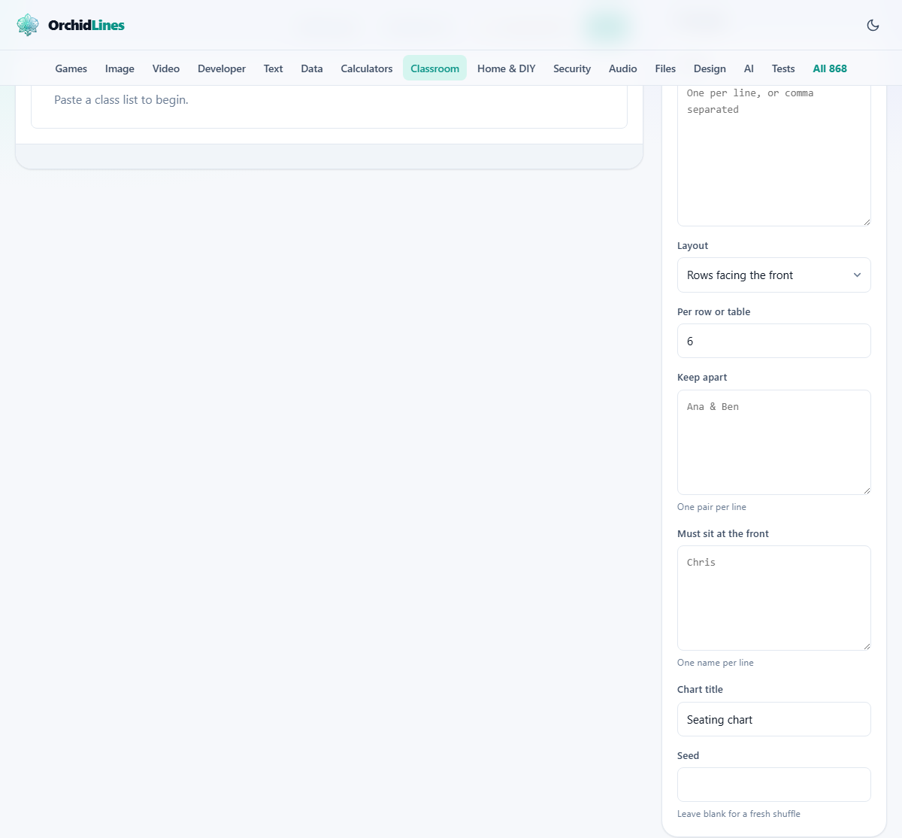Focus the Must sit at the front textarea
The image size is (902, 838).
tap(774, 598)
